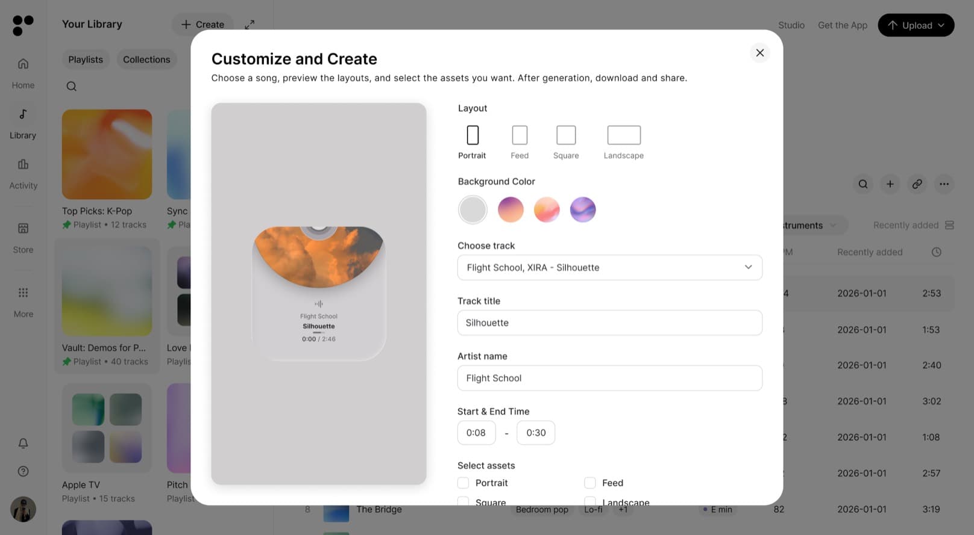Open Studio in top navigation
The height and width of the screenshot is (535, 974).
791,25
